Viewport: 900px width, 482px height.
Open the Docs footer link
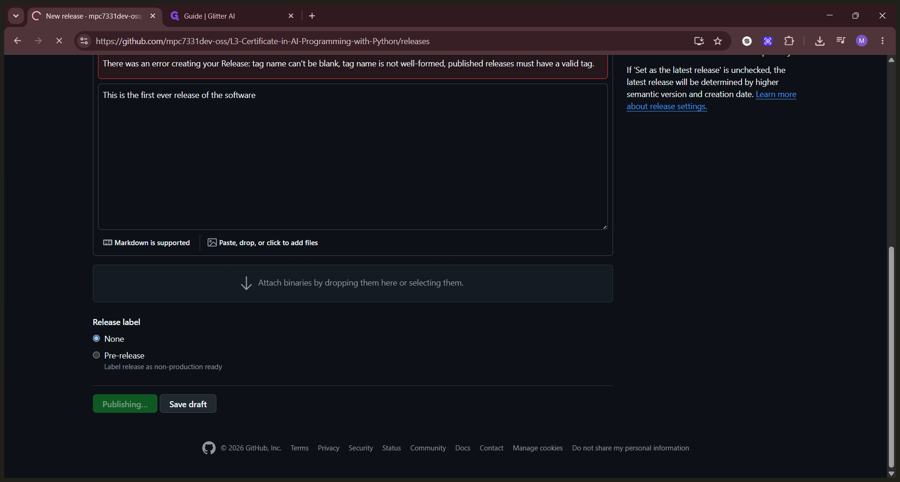(463, 448)
